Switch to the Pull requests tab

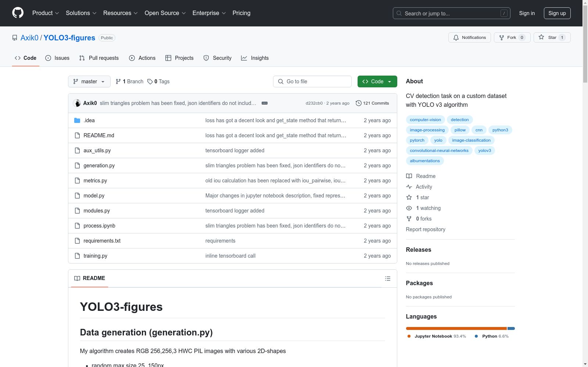point(99,58)
